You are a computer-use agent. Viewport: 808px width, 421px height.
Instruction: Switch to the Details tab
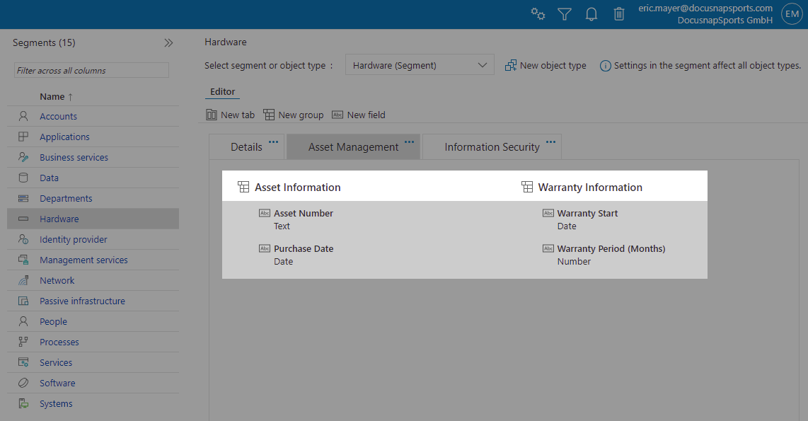pyautogui.click(x=246, y=147)
